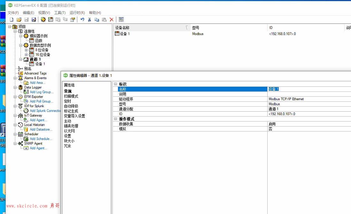Click the device icon in the 设备 1 list row
The width and height of the screenshot is (351, 214).
click(x=117, y=33)
